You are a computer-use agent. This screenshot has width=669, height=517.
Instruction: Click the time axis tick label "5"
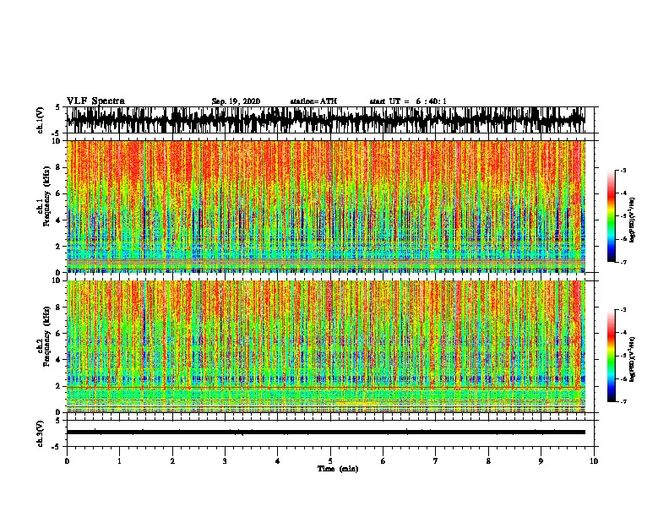click(x=330, y=461)
